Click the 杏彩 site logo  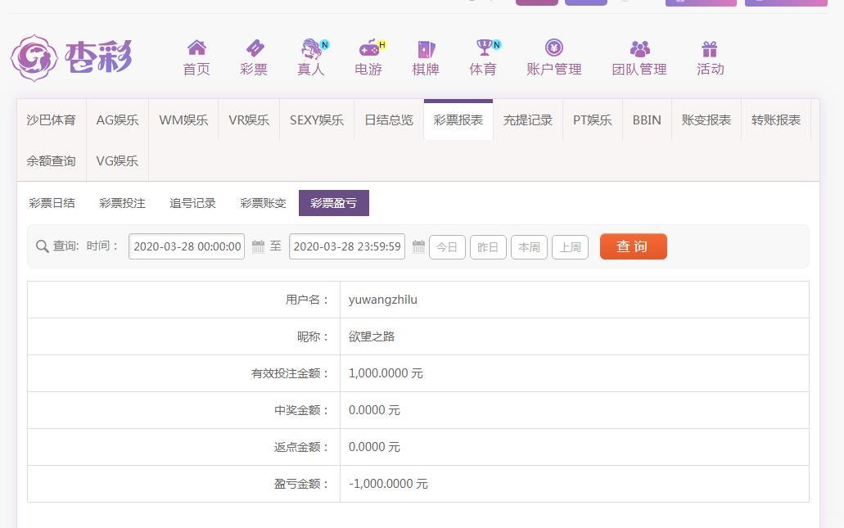71,57
